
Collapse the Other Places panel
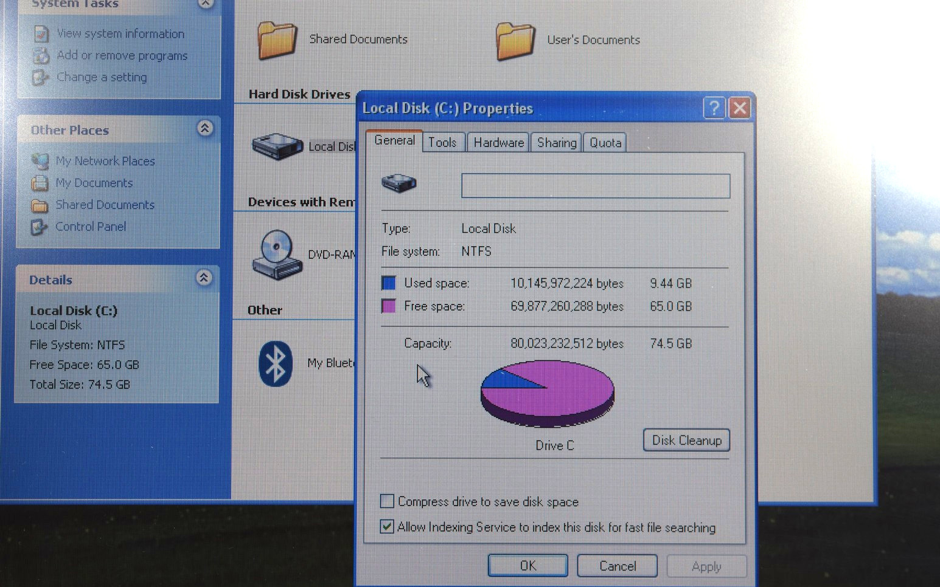click(205, 128)
